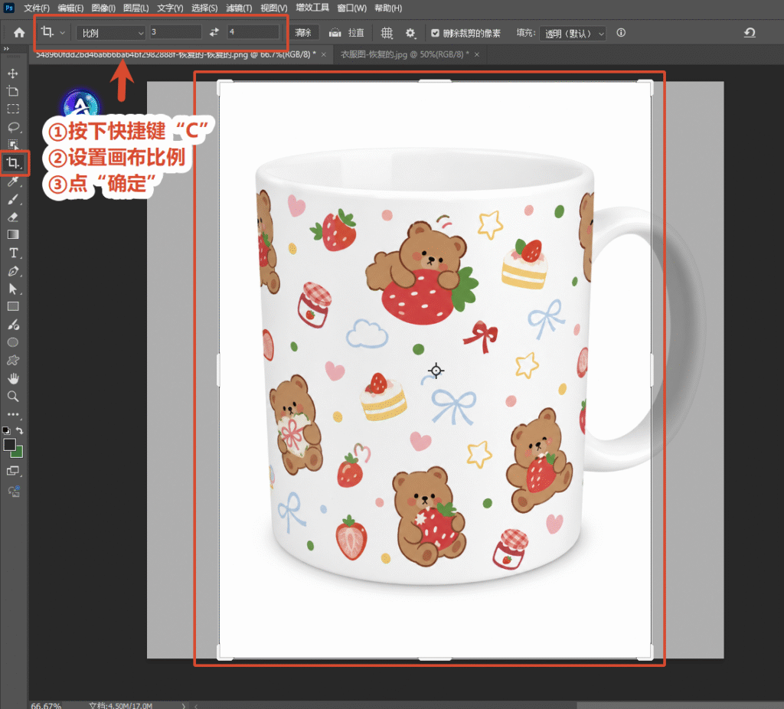784x709 pixels.
Task: Swap width and height ratio values
Action: point(214,32)
